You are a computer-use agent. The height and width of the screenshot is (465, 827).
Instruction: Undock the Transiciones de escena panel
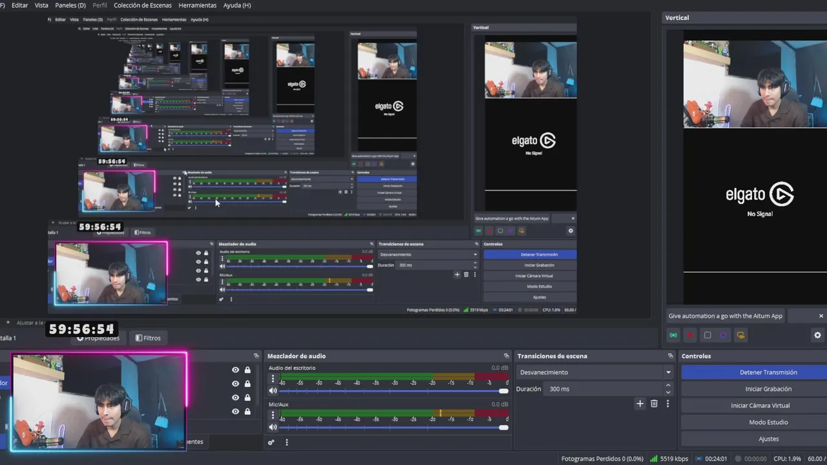(x=670, y=356)
